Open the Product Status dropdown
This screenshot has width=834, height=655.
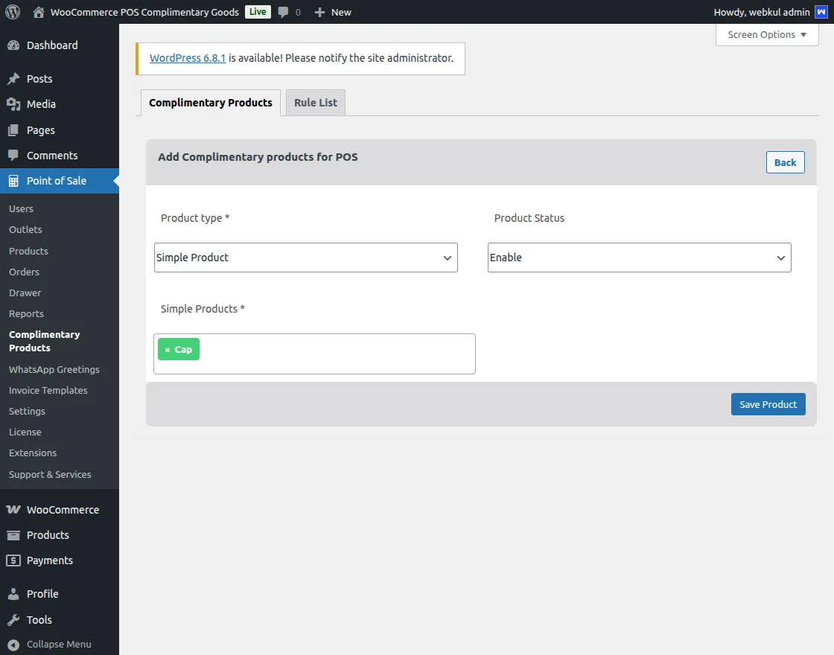coord(639,258)
